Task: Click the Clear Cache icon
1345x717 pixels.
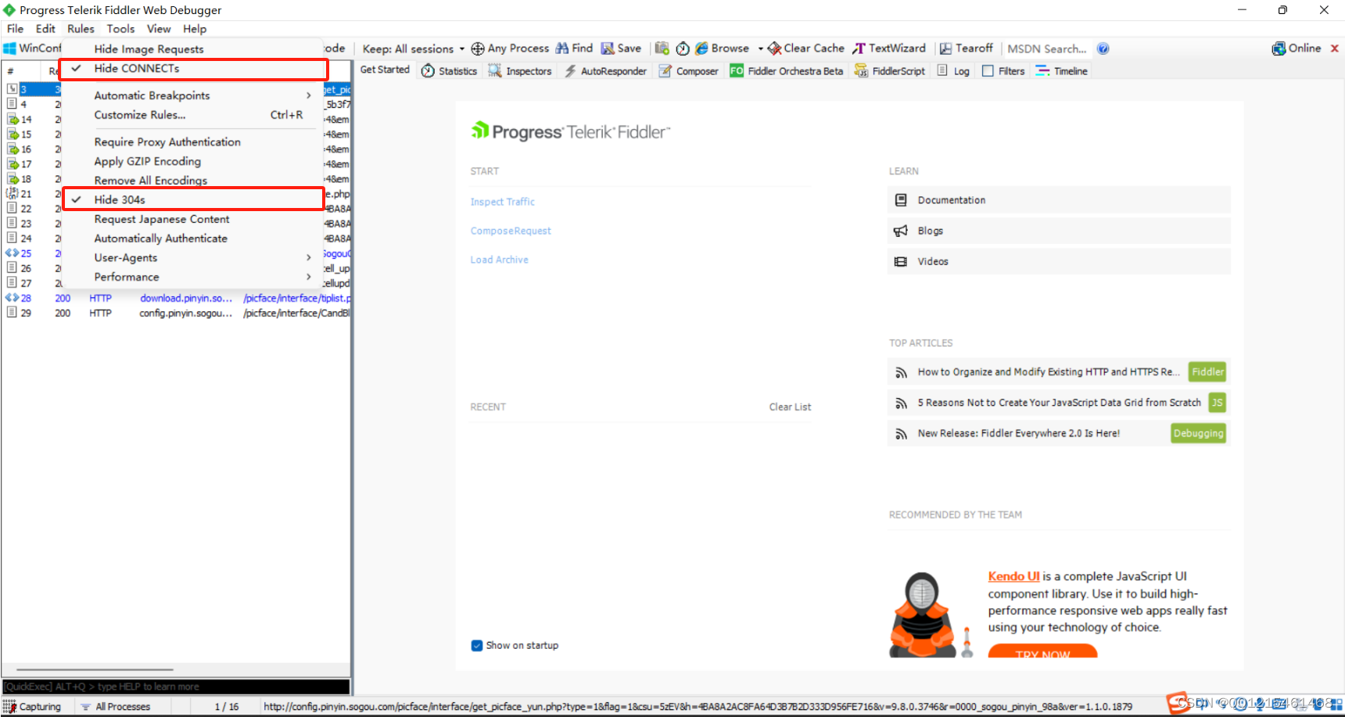Action: [x=774, y=48]
